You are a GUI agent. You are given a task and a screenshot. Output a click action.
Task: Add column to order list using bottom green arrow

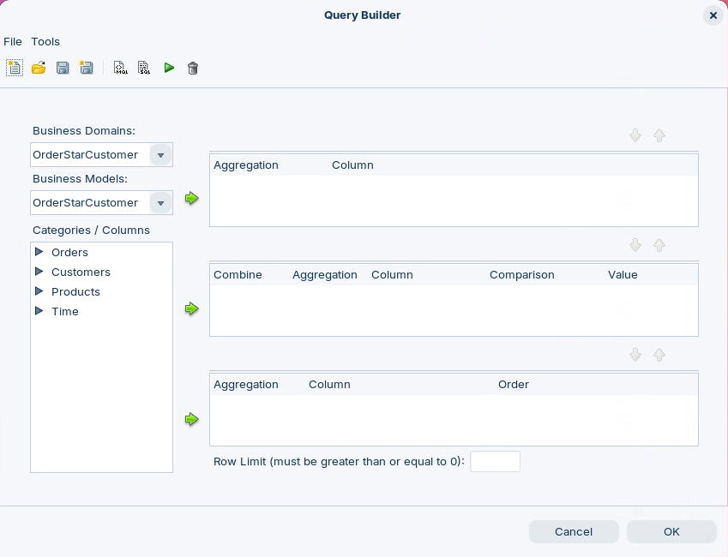192,419
